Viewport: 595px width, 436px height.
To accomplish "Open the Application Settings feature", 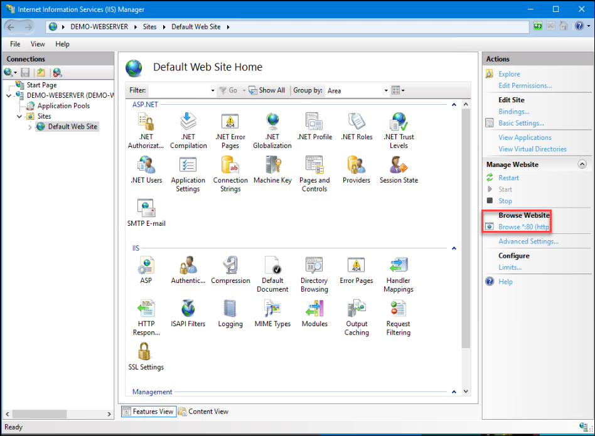I will [188, 174].
